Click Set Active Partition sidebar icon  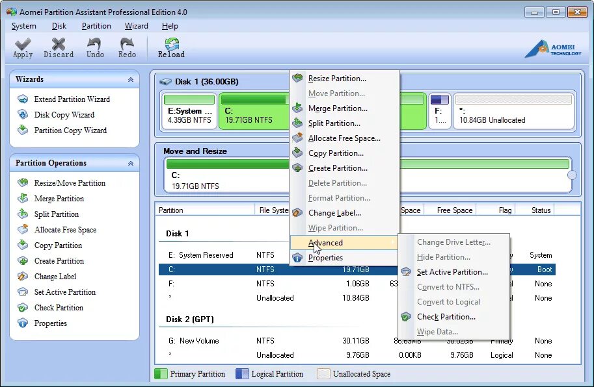[23, 292]
